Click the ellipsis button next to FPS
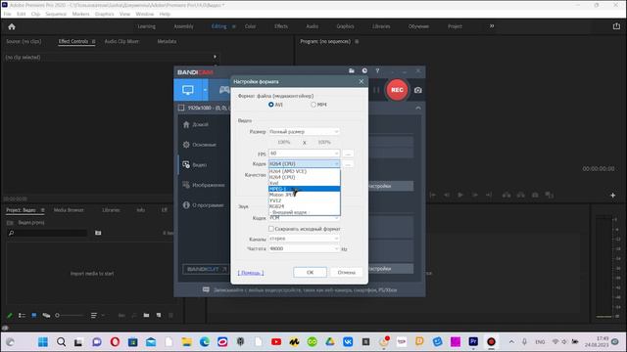The width and height of the screenshot is (627, 352). pyautogui.click(x=348, y=154)
